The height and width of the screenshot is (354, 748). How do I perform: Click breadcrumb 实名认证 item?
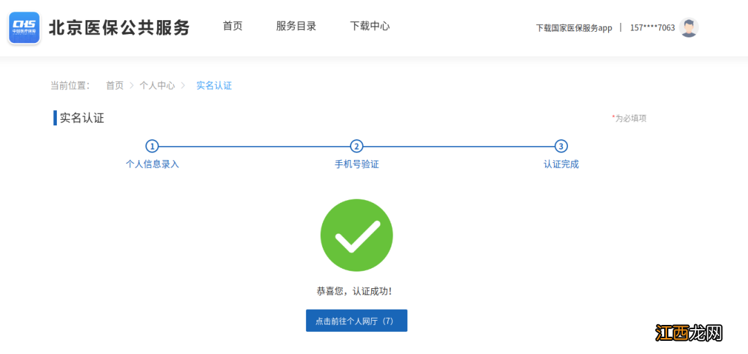tap(214, 86)
